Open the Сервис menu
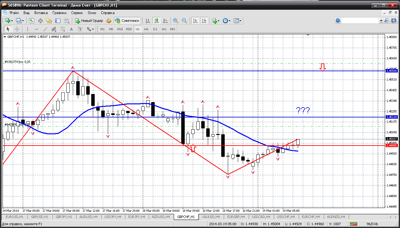400x228 pixels. [x=77, y=13]
